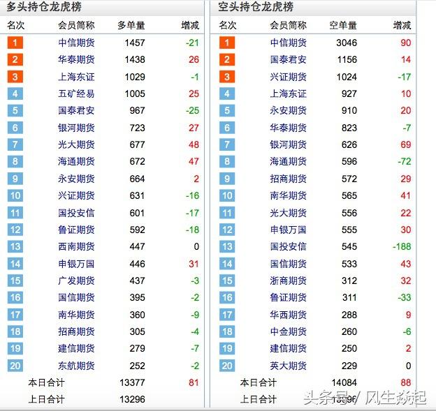Open 建信期货 link with 250 short volume

click(x=288, y=348)
